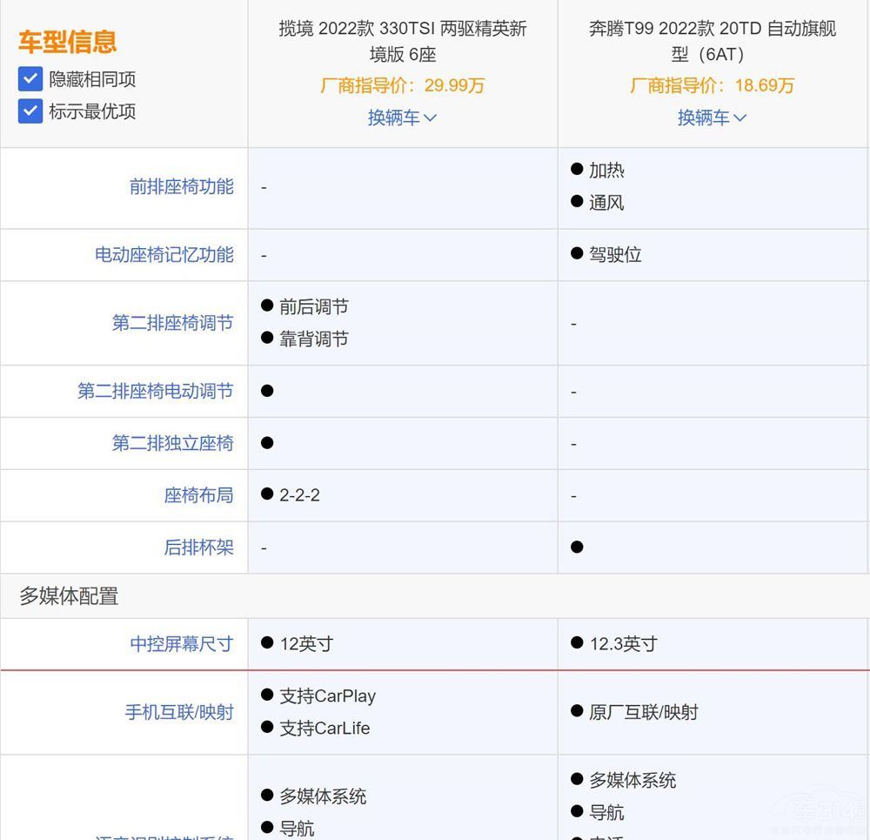Image resolution: width=870 pixels, height=840 pixels.
Task: Open 换辆车 dropdown for 揽境 column
Action: point(402,118)
